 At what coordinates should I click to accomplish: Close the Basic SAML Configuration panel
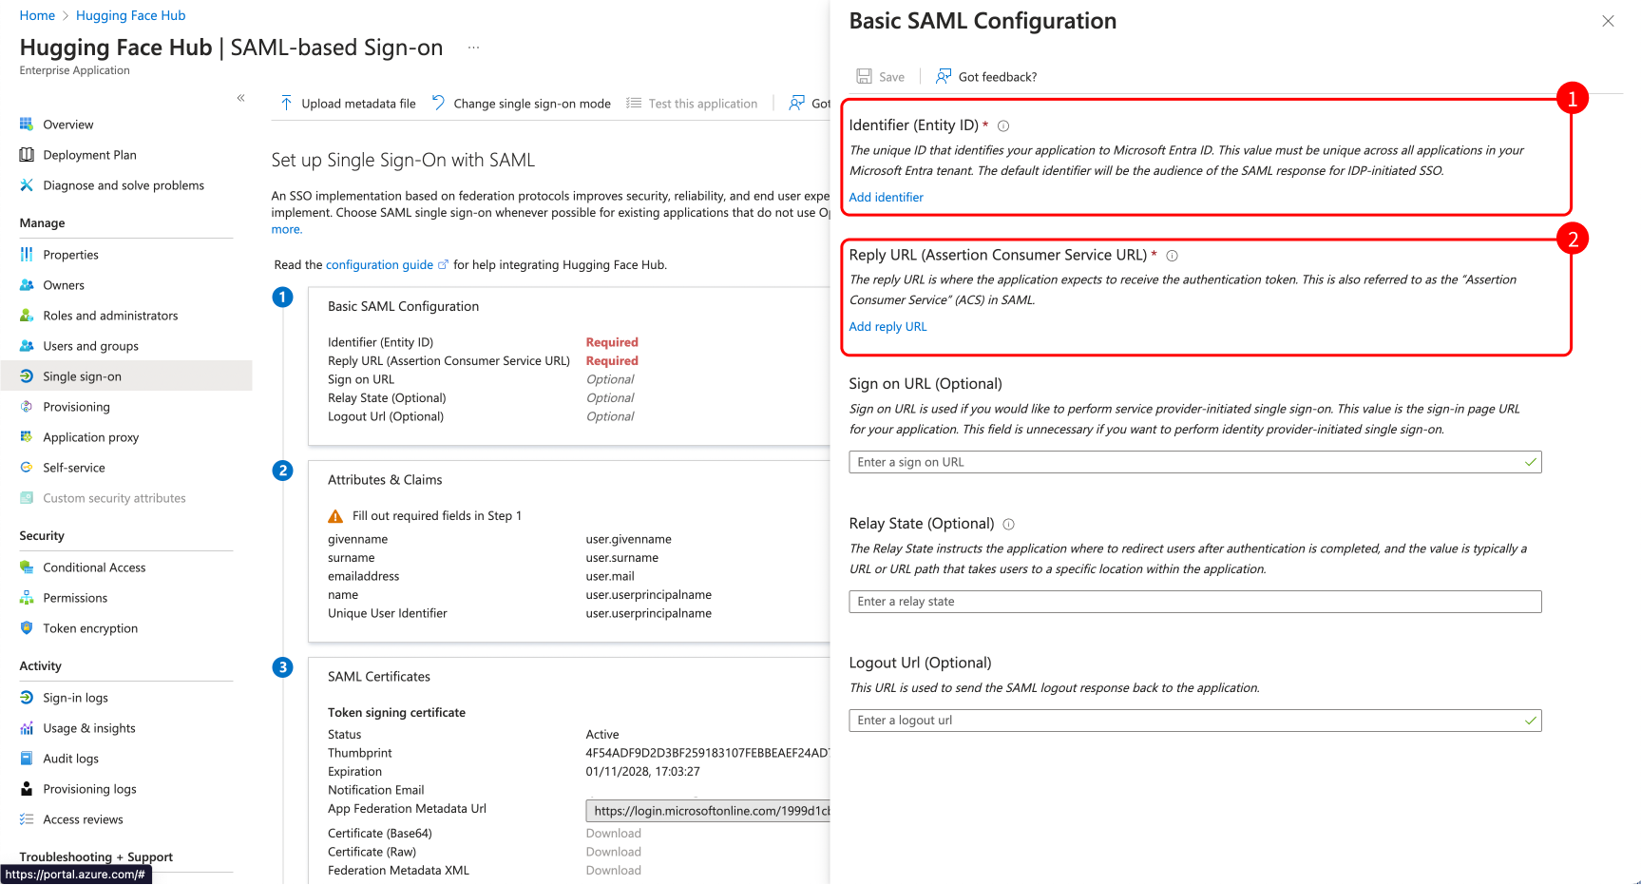(x=1608, y=21)
